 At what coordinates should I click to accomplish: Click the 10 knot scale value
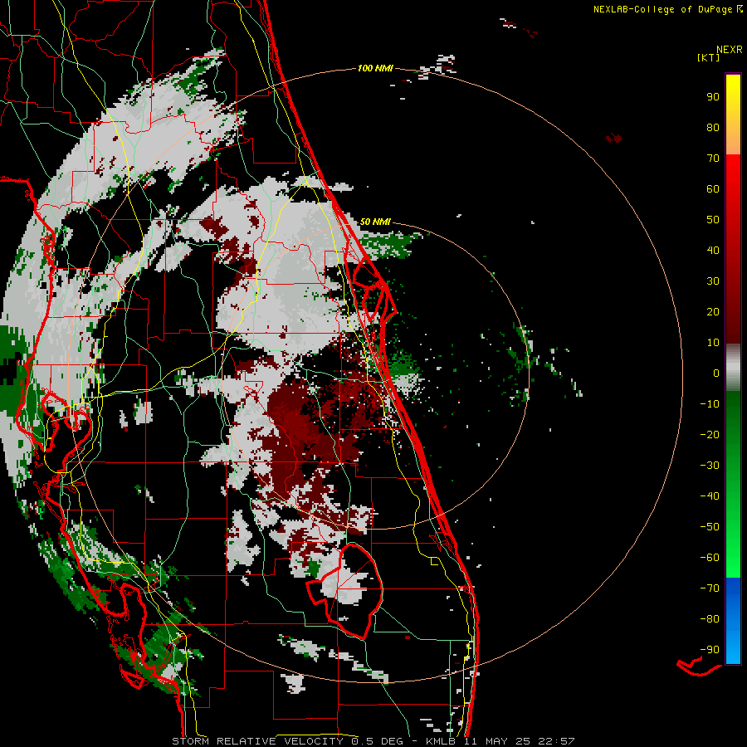[713, 343]
